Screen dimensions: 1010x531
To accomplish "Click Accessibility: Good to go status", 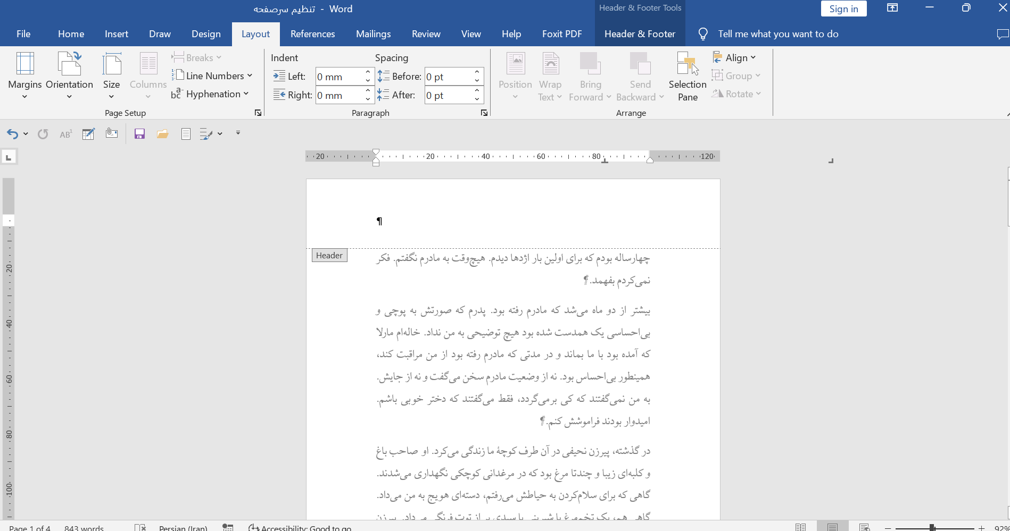I will (x=300, y=527).
